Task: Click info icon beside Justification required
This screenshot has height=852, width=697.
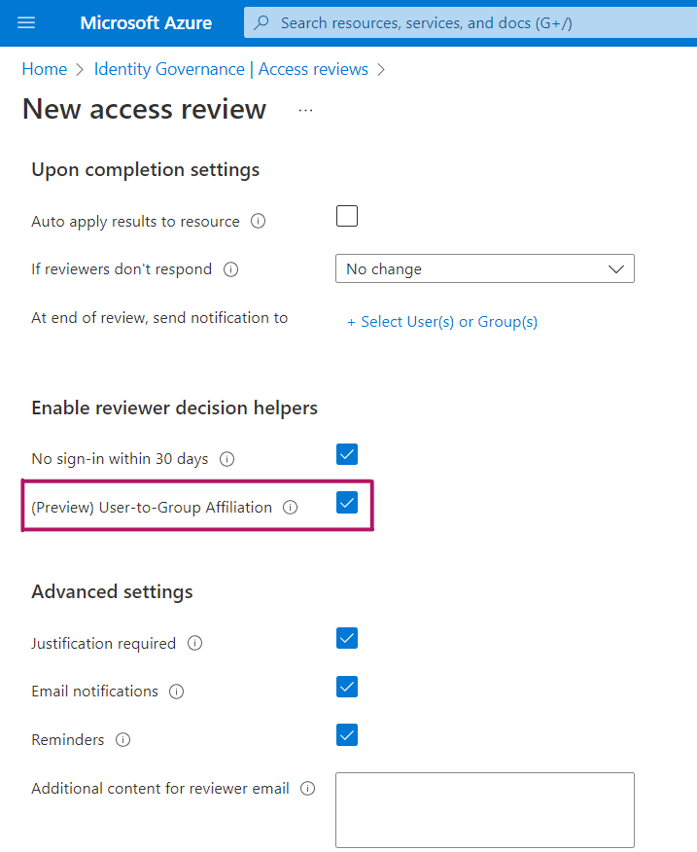Action: 194,643
